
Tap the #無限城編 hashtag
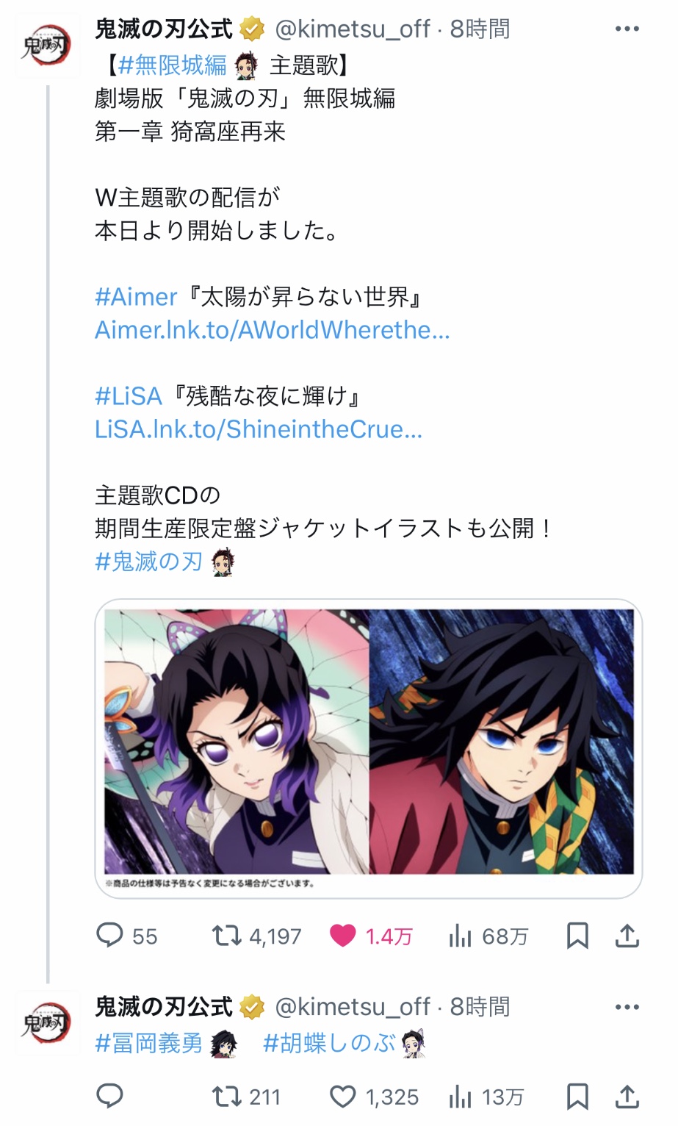point(172,65)
